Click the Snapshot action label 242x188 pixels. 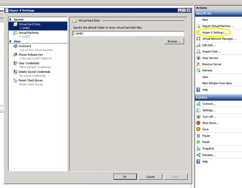[208, 148]
